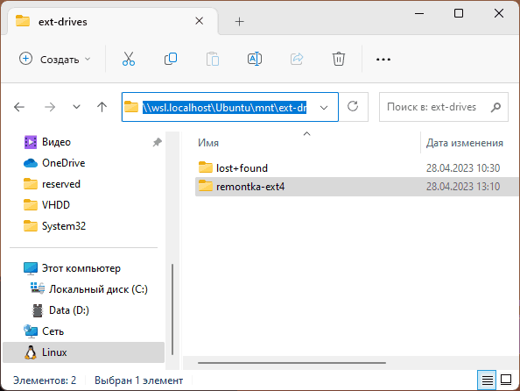Click the Paste clipboard icon
The image size is (520, 391).
pos(213,59)
